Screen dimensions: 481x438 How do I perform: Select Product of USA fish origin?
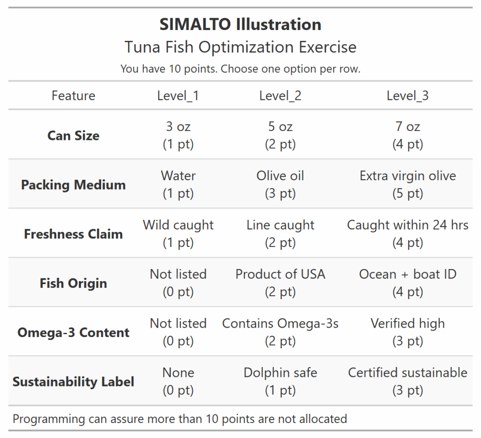click(x=280, y=283)
